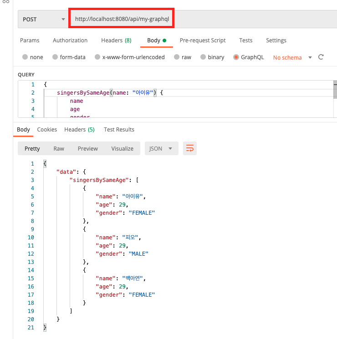Select the raw body radio button
Image resolution: width=337 pixels, height=339 pixels.
tap(177, 57)
